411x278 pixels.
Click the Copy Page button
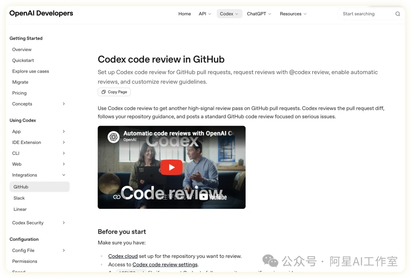pyautogui.click(x=114, y=92)
